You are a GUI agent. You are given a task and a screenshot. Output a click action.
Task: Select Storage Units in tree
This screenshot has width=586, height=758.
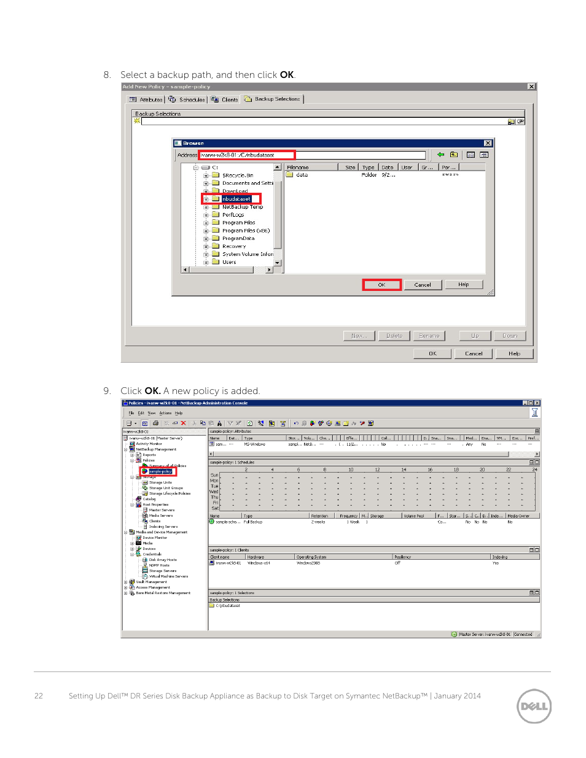tap(160, 482)
